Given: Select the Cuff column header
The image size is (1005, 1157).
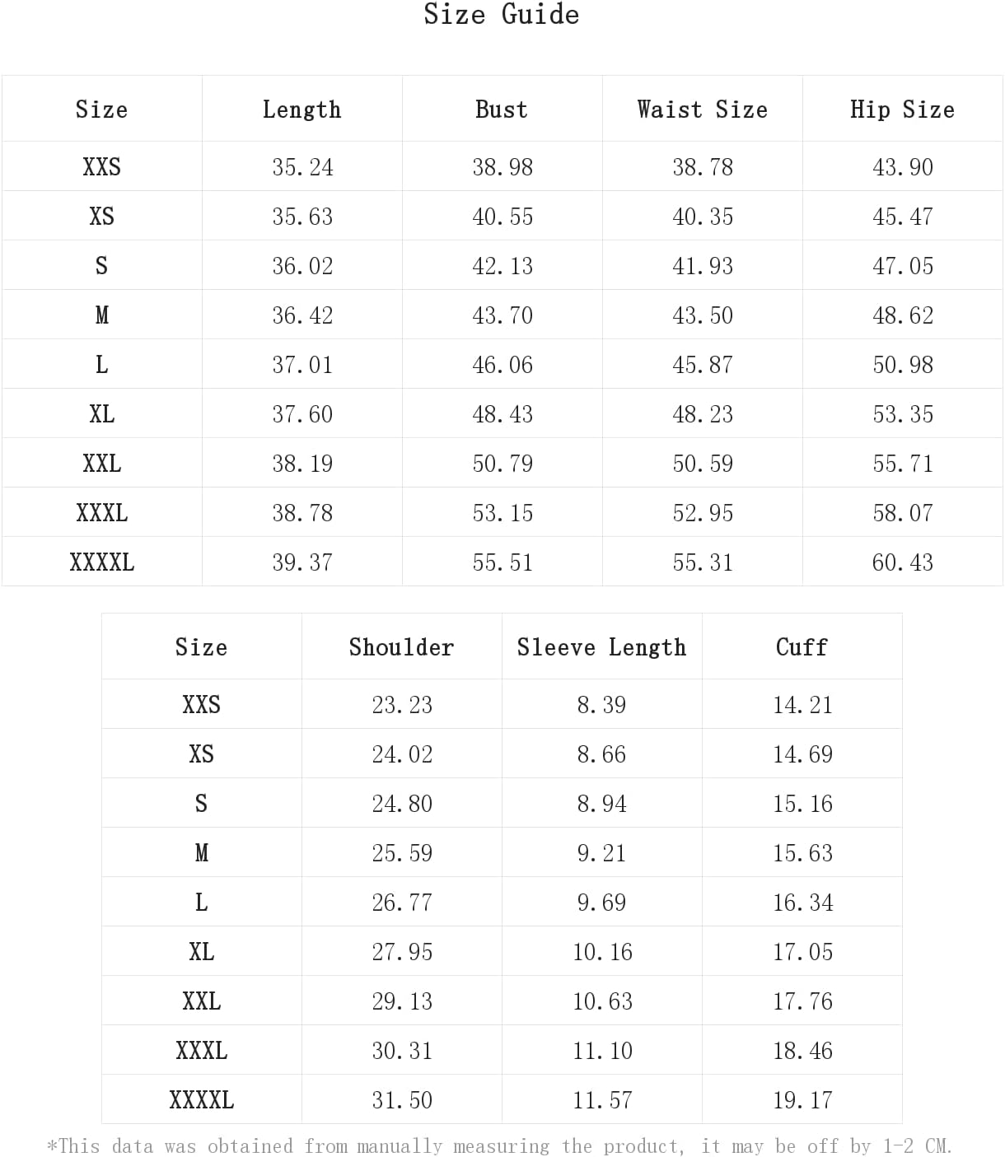Looking at the screenshot, I should pyautogui.click(x=802, y=647).
